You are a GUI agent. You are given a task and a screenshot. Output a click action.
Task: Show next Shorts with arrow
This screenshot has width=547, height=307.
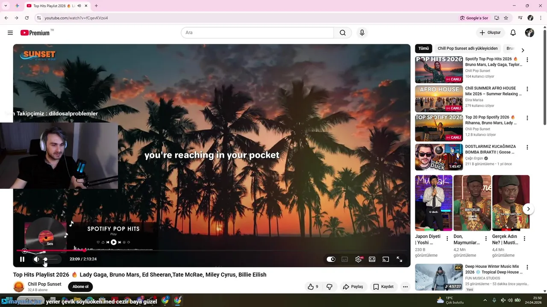pos(528,209)
